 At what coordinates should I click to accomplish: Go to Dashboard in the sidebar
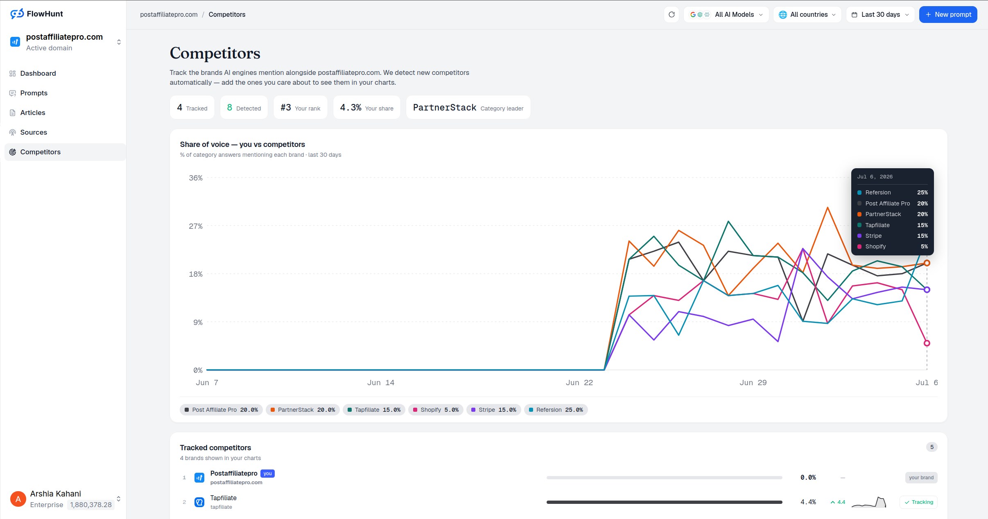[x=65, y=73]
